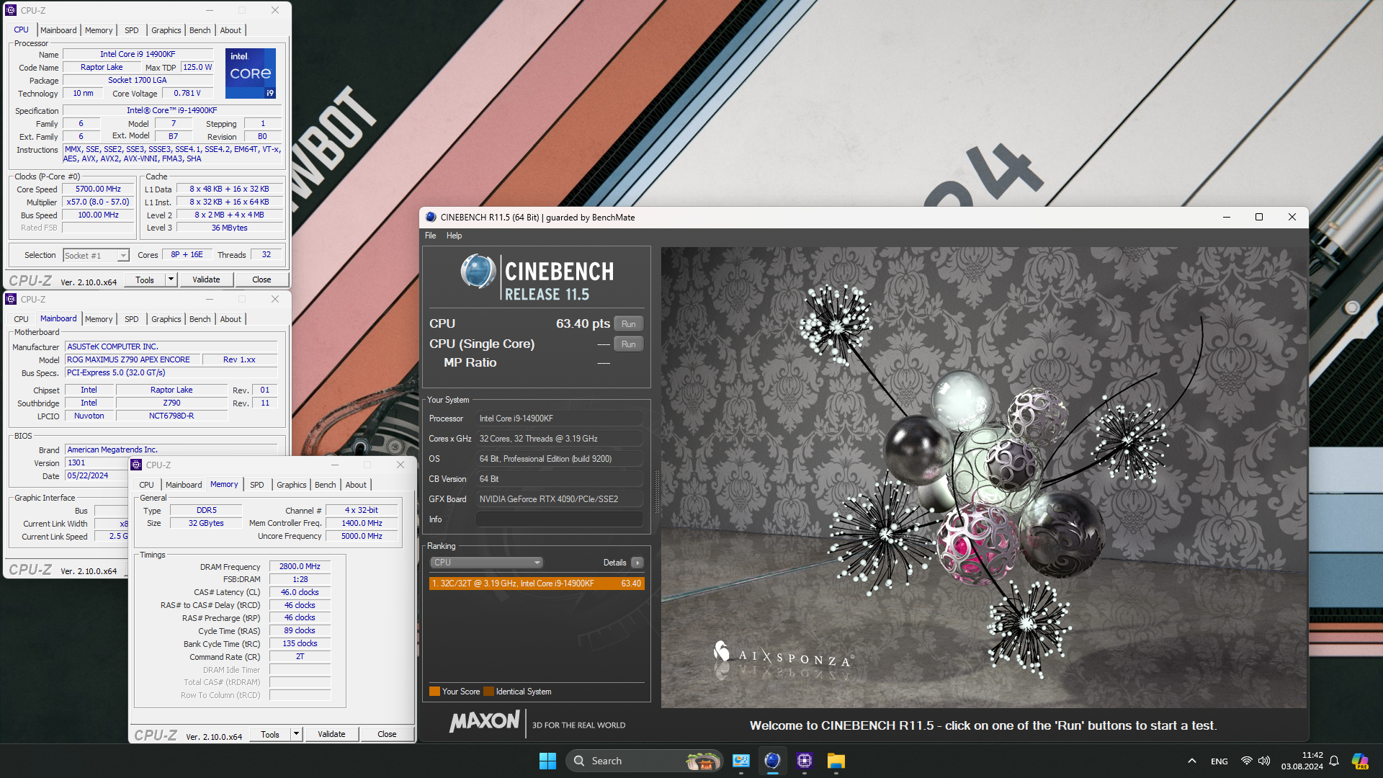
Task: Open the Copilot preview icon
Action: click(1360, 761)
